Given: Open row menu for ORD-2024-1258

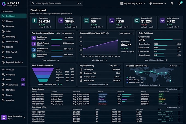Looking at the screenshot, I should coord(179,94).
